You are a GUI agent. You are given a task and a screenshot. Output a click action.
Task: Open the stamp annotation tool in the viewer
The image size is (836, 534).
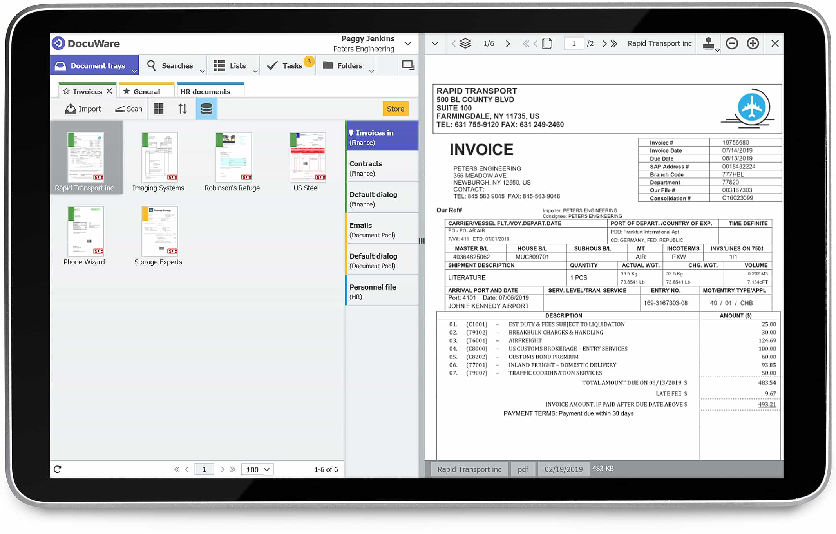pos(709,43)
